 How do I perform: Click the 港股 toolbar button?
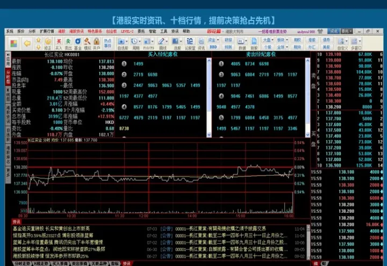pos(312,40)
